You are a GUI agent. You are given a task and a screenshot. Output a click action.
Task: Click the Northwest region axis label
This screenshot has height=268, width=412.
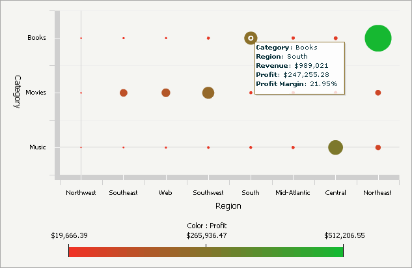pyautogui.click(x=81, y=192)
